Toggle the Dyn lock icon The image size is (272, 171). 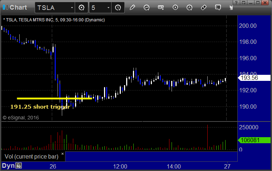19,166
